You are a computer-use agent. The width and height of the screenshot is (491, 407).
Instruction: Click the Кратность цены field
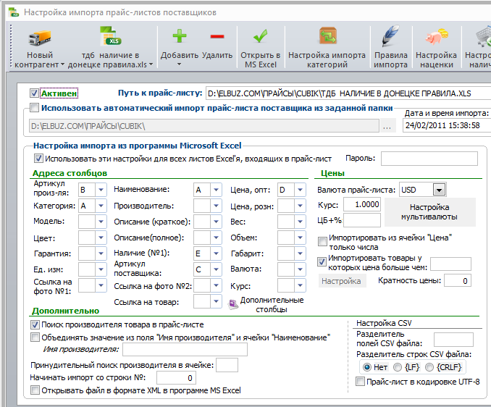[x=458, y=280]
